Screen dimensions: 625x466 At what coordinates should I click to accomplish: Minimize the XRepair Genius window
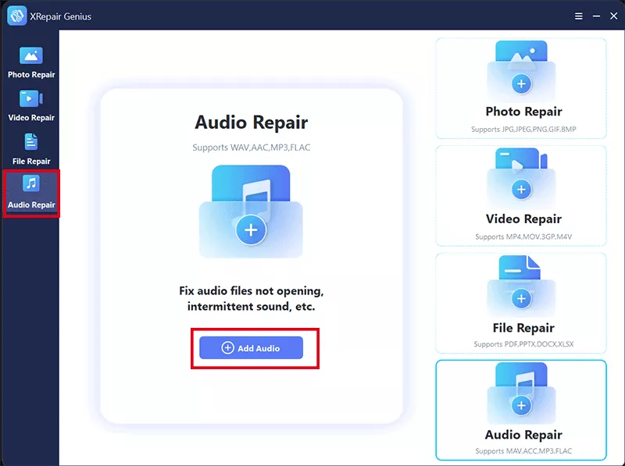point(596,16)
